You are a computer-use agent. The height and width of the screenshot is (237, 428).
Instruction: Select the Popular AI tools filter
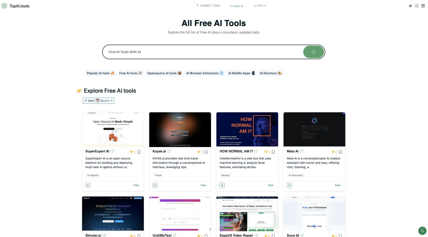click(x=101, y=73)
